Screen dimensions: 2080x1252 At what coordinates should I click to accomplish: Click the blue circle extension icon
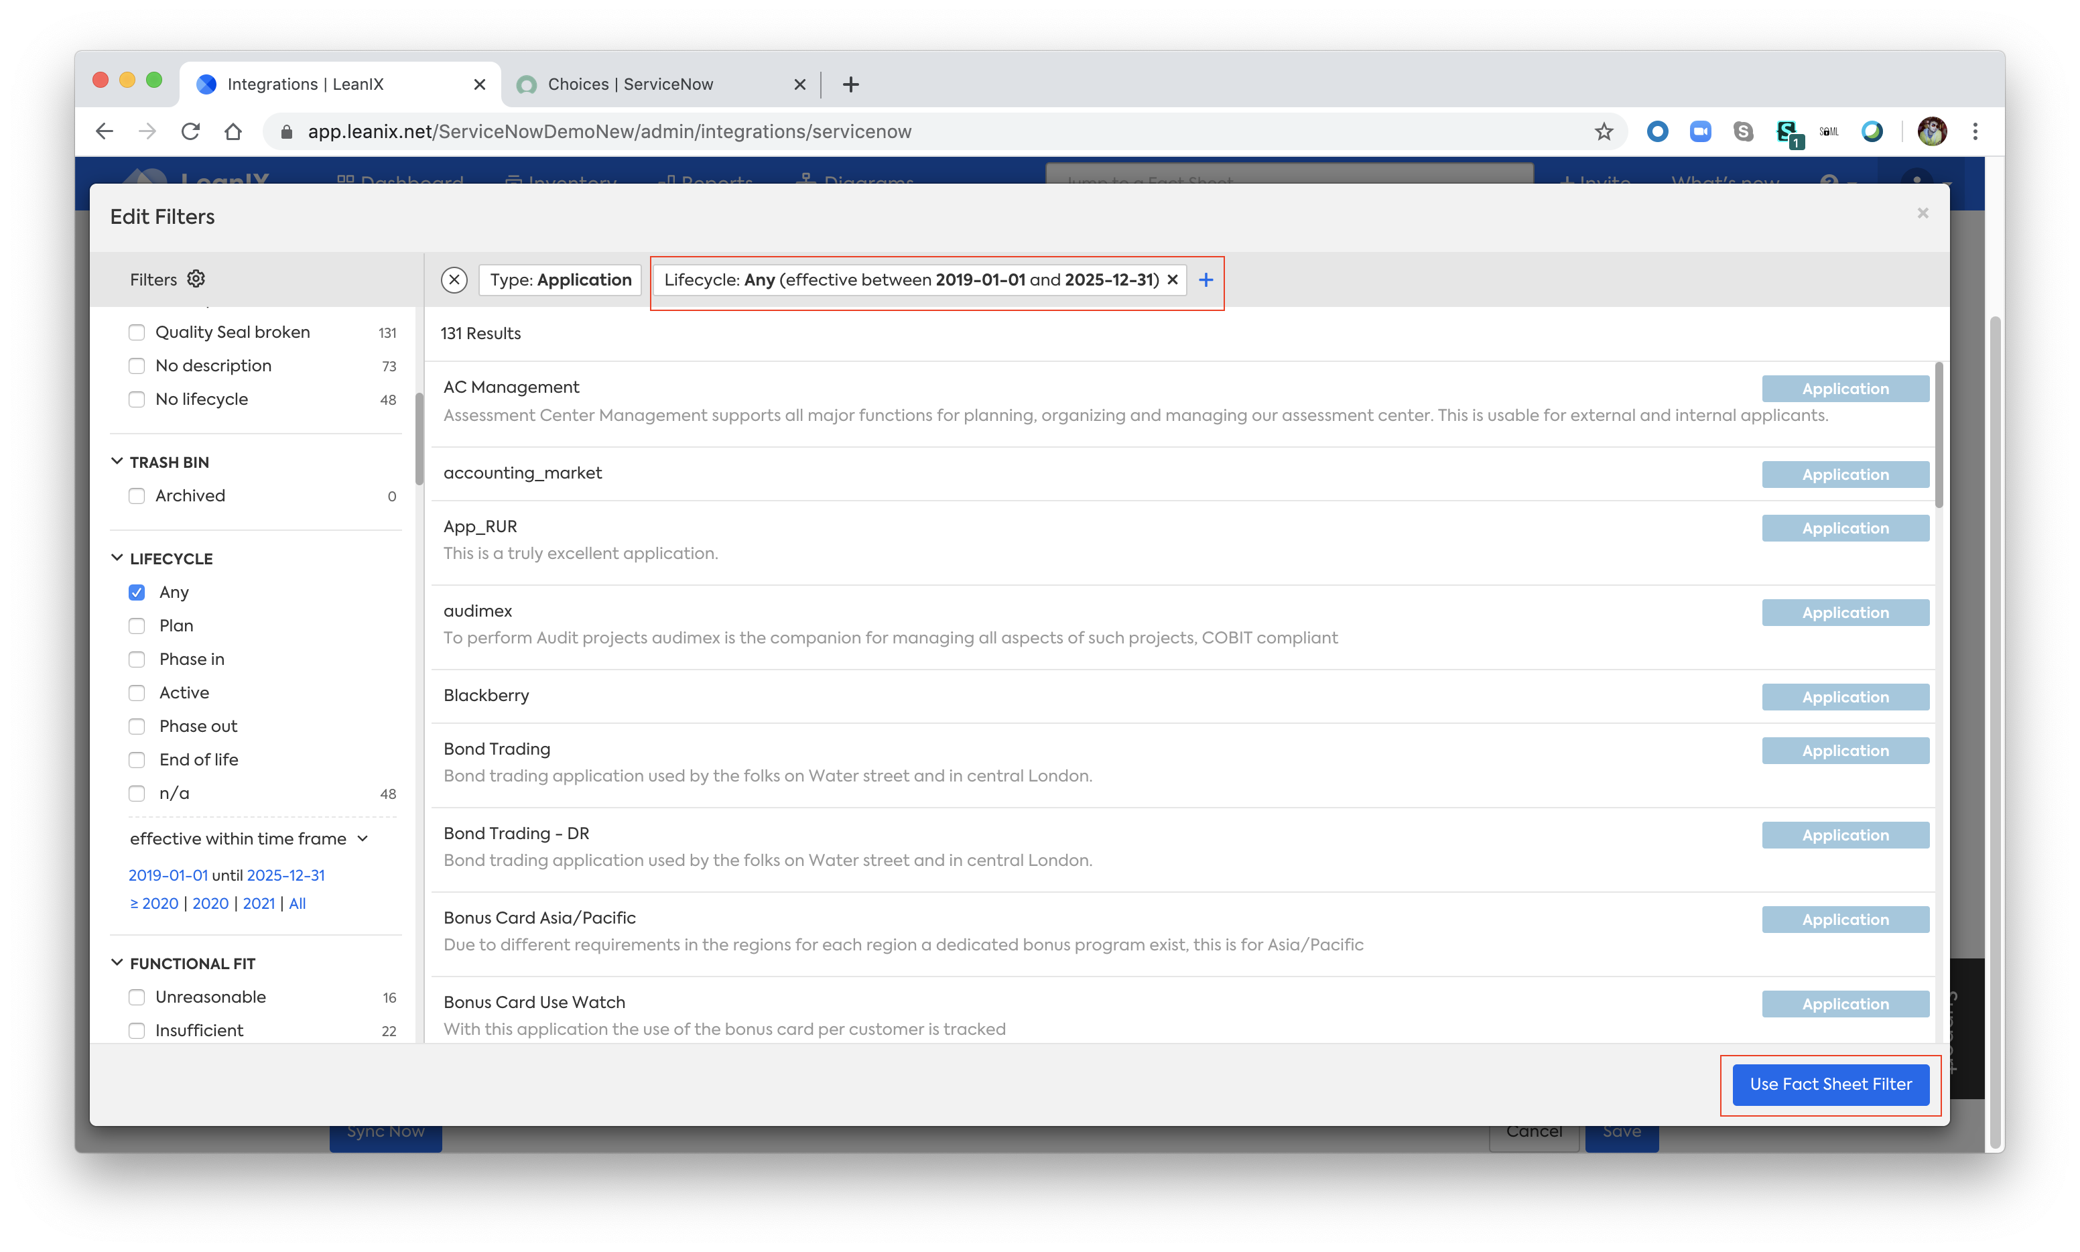(x=1657, y=131)
